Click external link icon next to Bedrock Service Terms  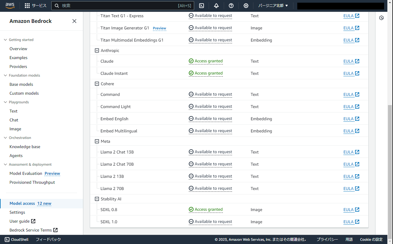pos(55,230)
